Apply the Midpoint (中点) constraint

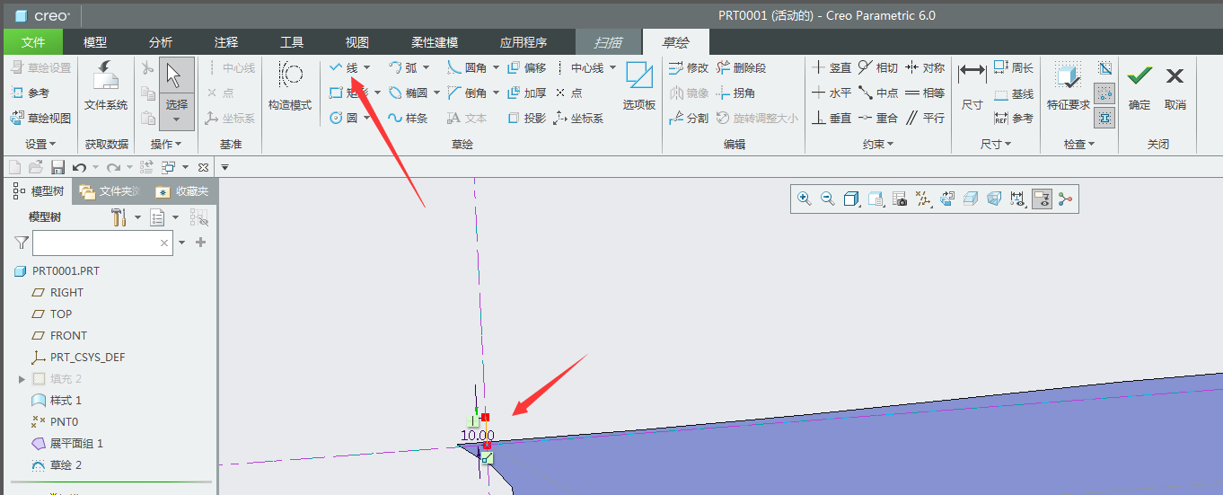pos(877,93)
